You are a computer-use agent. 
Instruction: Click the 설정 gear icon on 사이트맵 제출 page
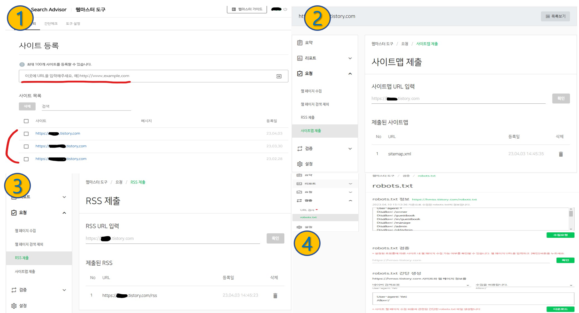point(300,164)
